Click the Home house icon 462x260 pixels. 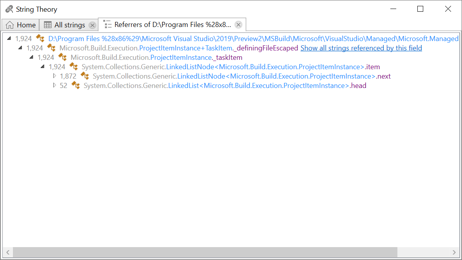10,25
